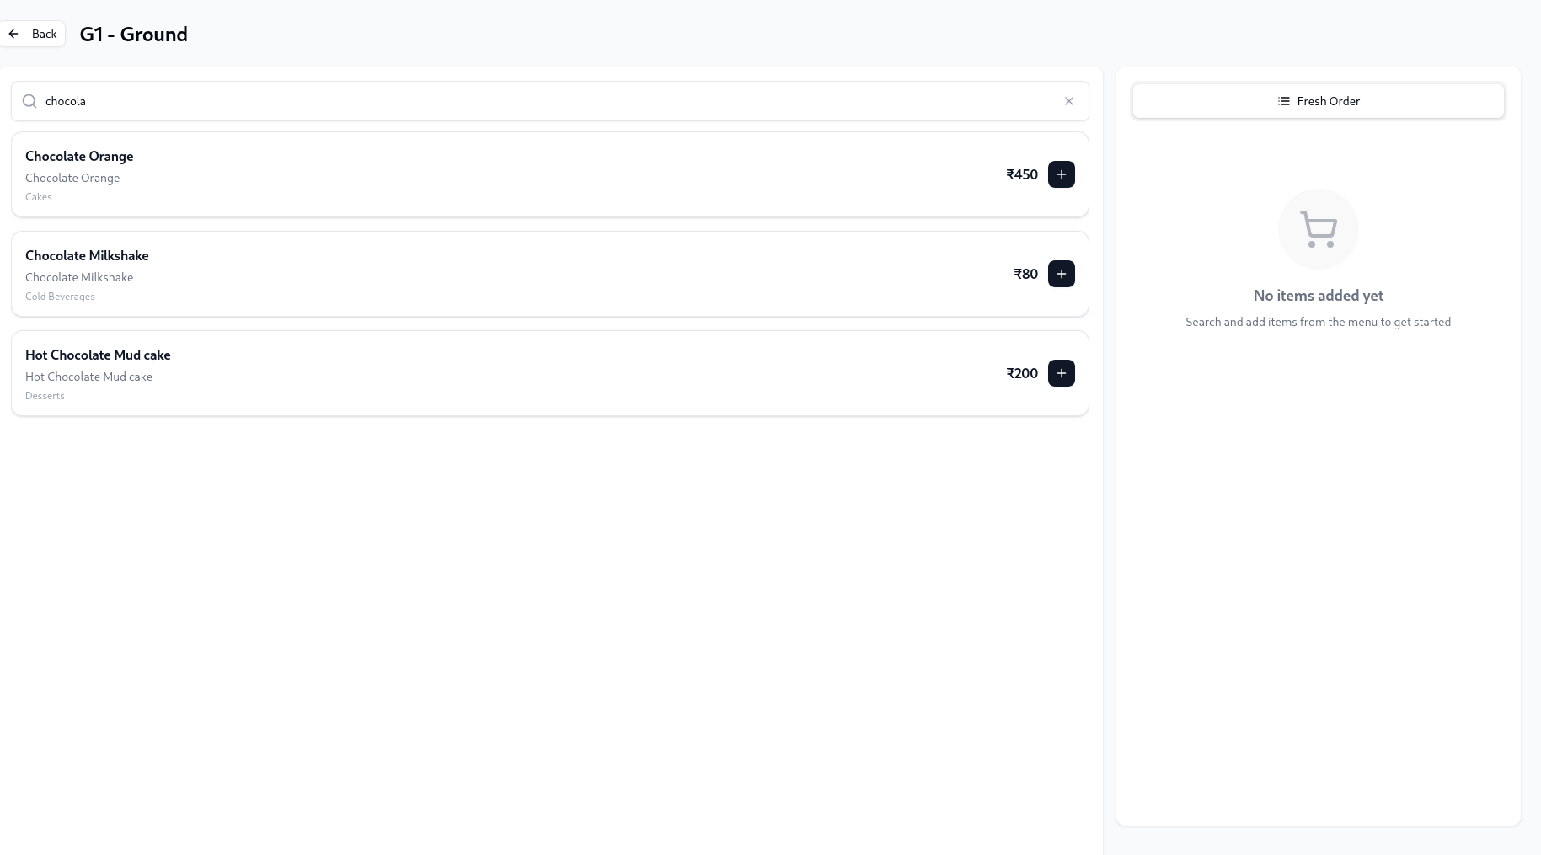
Task: Click the empty shopping cart icon
Action: point(1319,229)
